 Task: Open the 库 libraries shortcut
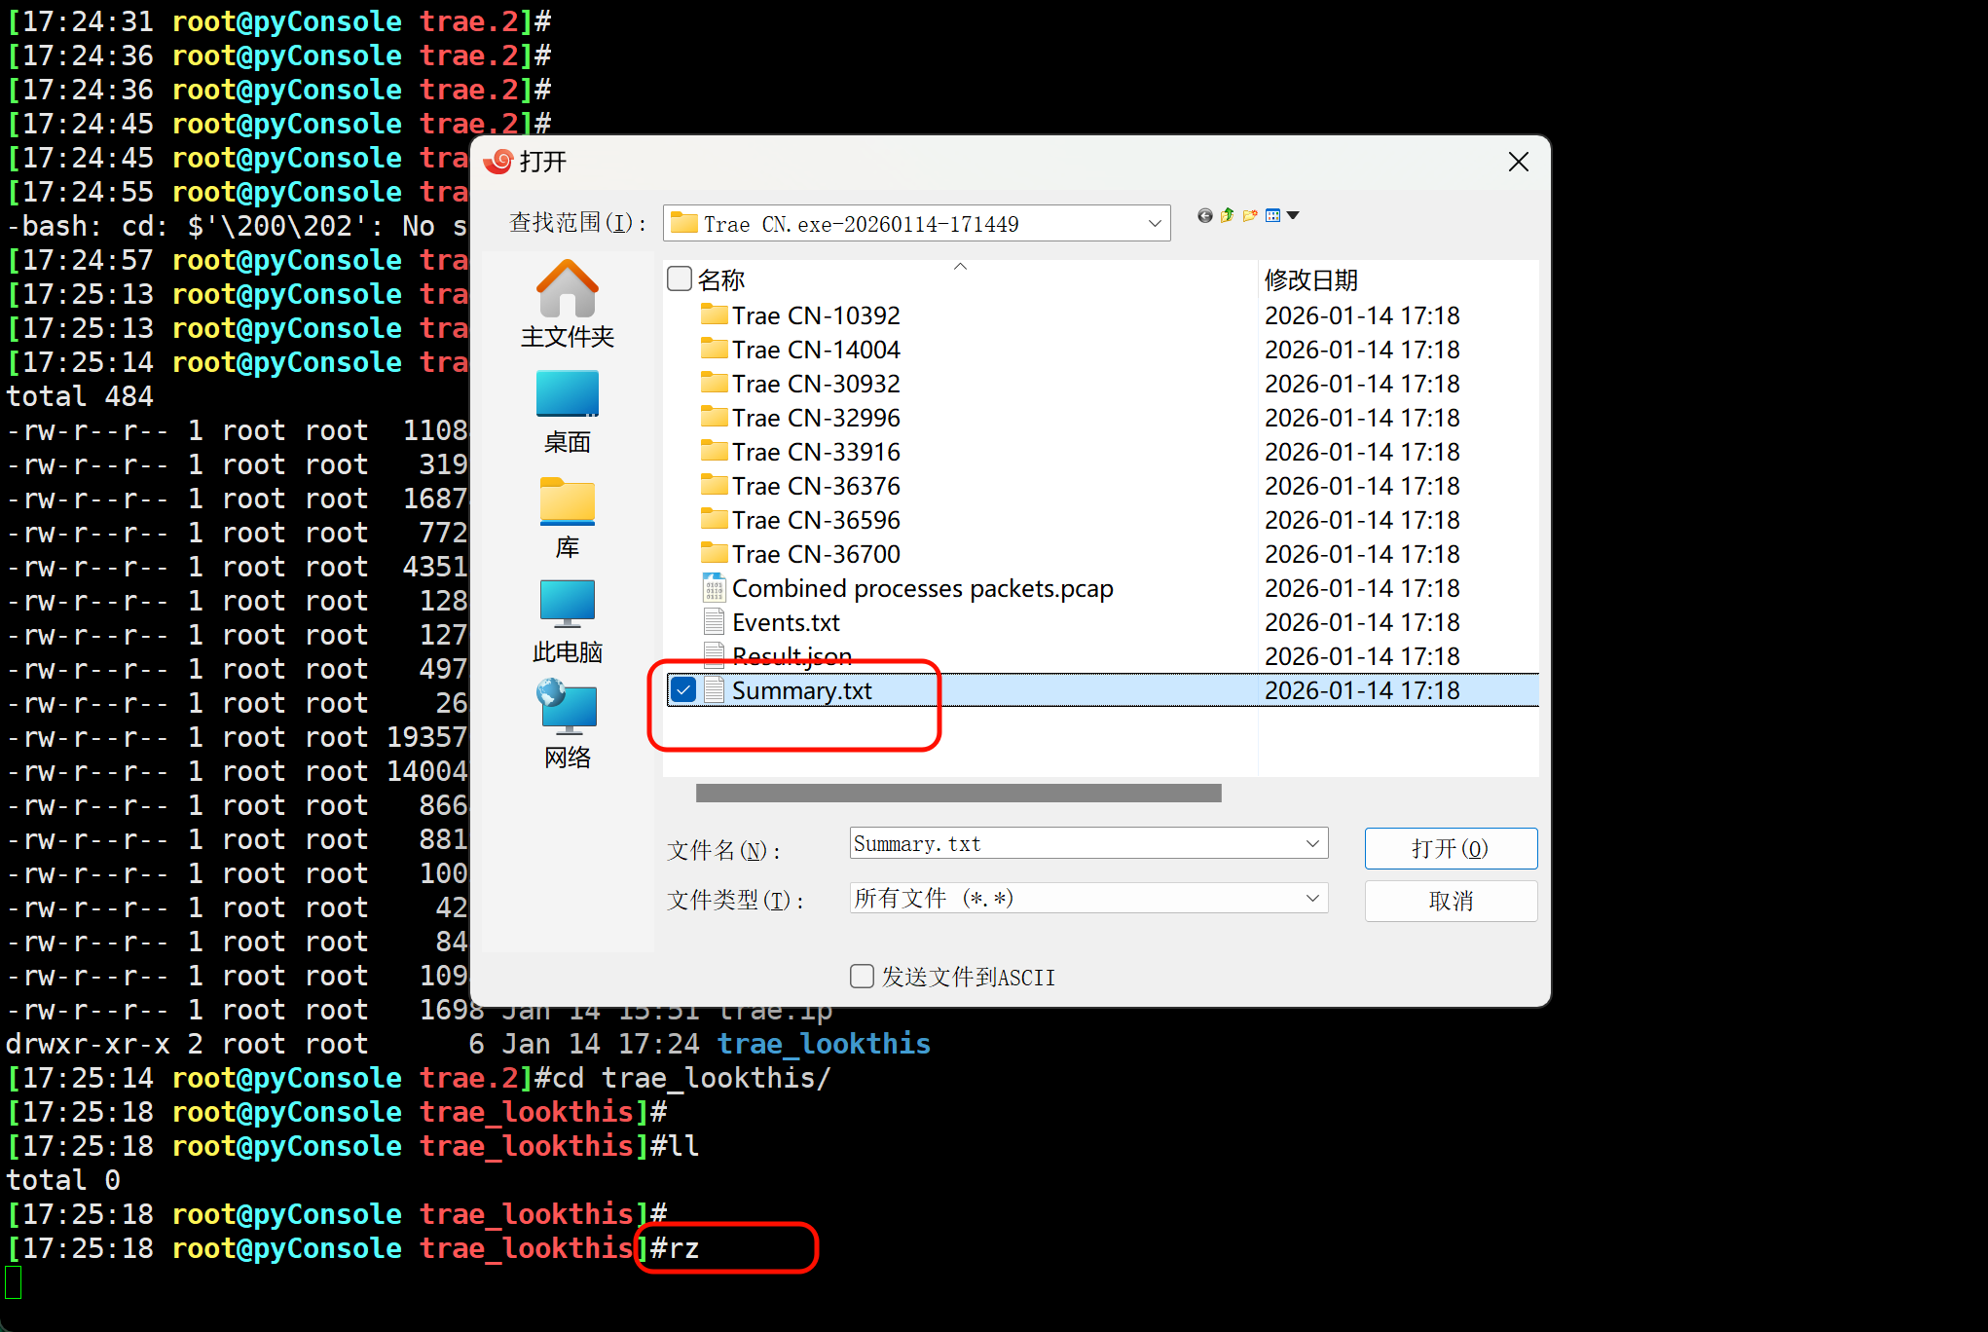[567, 517]
